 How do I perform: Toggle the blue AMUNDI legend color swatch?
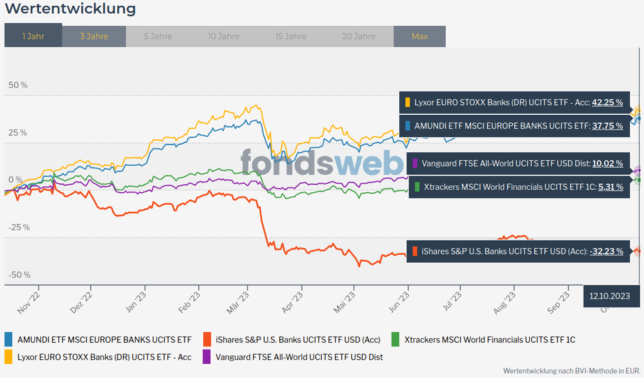click(8, 339)
